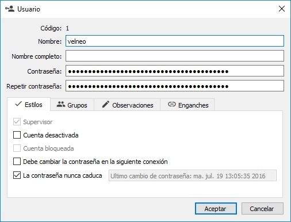The height and width of the screenshot is (222, 291).
Task: Click the Cancelar button
Action: [262, 208]
